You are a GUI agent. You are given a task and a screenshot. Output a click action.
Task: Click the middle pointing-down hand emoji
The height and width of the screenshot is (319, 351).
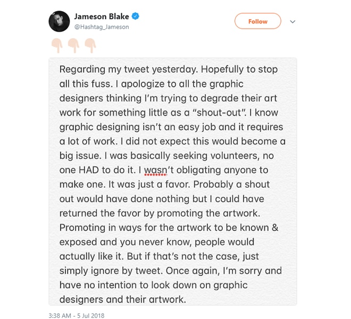(x=74, y=45)
